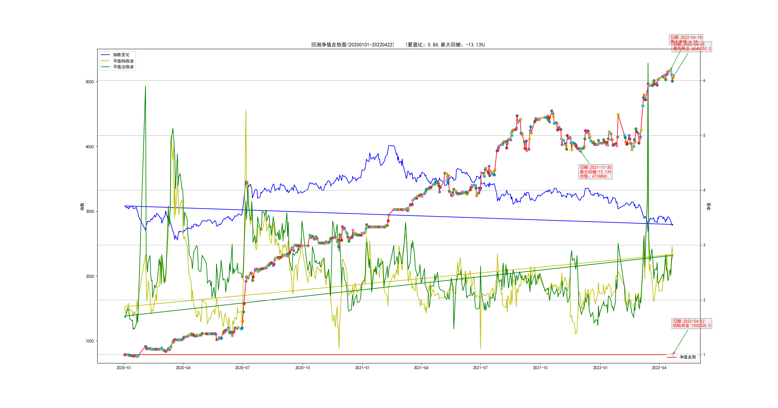
Task: Click the 最大回撤-13.13% annotation box
Action: pos(595,172)
